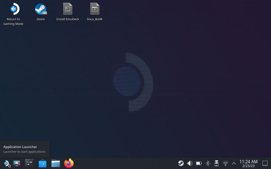Open Bluetooth settings from tray
The image size is (271, 169).
point(207,163)
